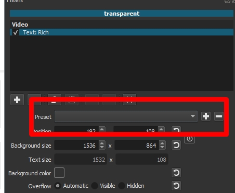Click the Position Y field showing 108
The image size is (235, 193).
point(136,129)
